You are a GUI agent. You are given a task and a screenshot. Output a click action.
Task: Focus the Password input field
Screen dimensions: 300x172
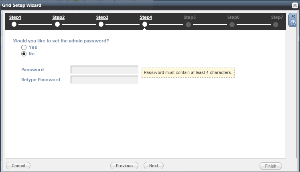click(104, 70)
